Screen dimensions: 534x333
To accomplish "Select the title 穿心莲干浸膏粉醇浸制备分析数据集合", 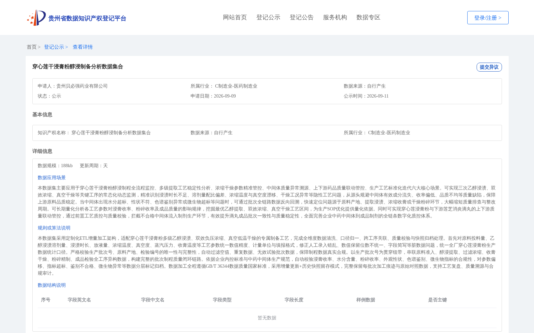I will pos(78,67).
